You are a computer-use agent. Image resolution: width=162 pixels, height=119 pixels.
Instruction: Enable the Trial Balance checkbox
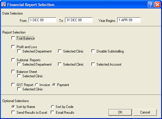tap(13, 38)
